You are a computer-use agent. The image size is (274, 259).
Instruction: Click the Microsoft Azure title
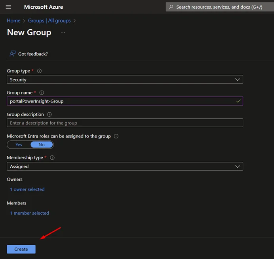pyautogui.click(x=44, y=7)
